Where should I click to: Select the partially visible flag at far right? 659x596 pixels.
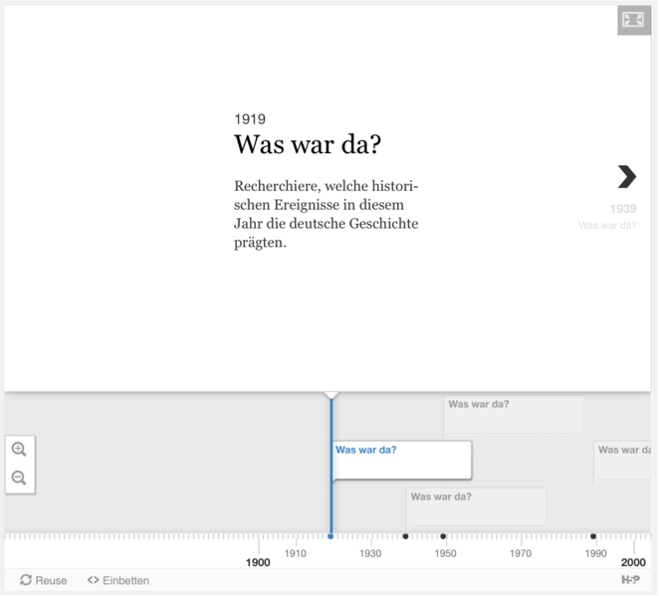tap(622, 460)
